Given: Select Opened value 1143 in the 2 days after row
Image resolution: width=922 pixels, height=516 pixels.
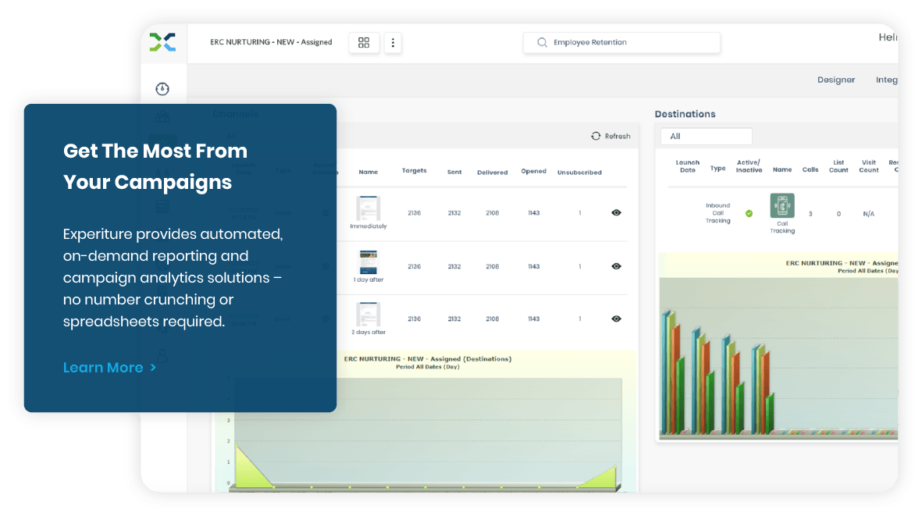Looking at the screenshot, I should click(534, 318).
